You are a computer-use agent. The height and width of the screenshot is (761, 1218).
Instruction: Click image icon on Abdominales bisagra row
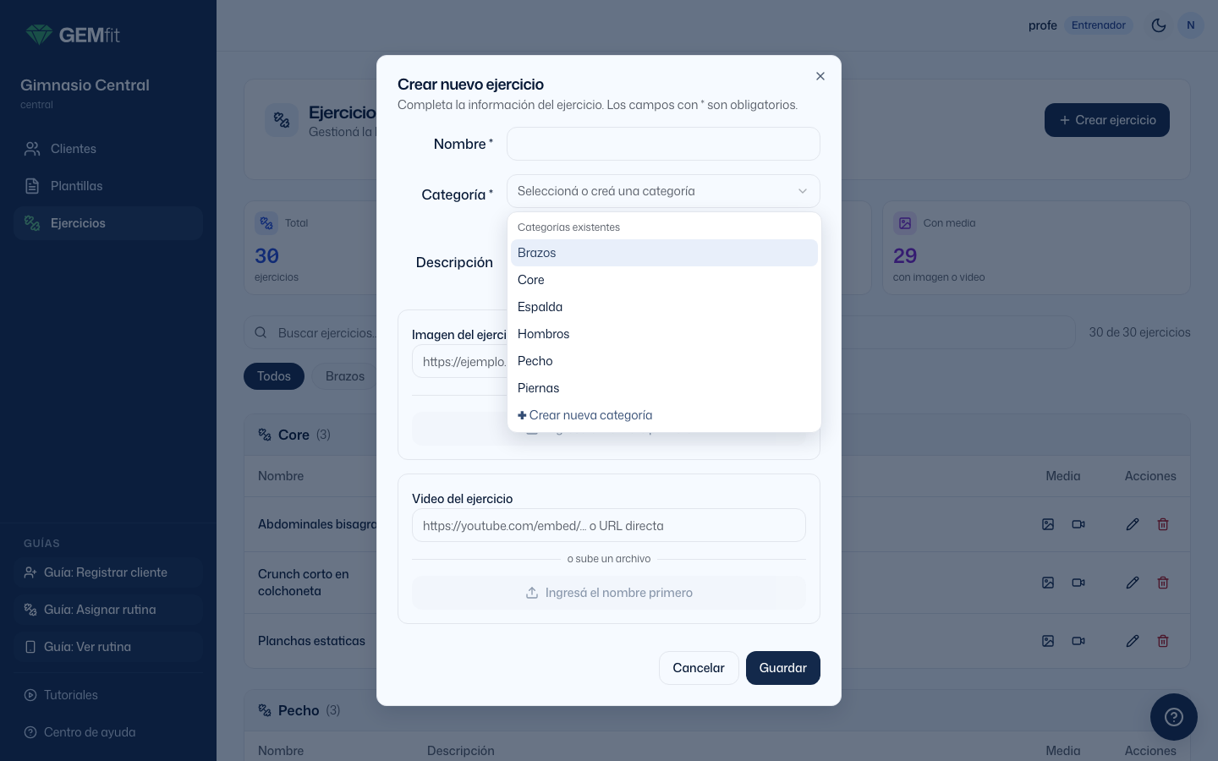tap(1048, 524)
